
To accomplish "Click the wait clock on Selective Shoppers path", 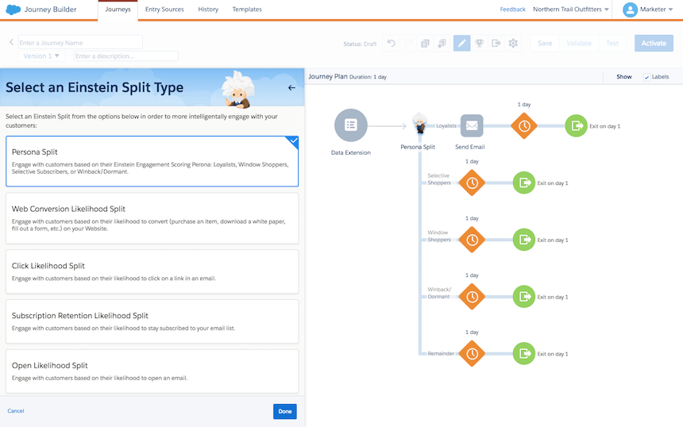I will click(472, 183).
